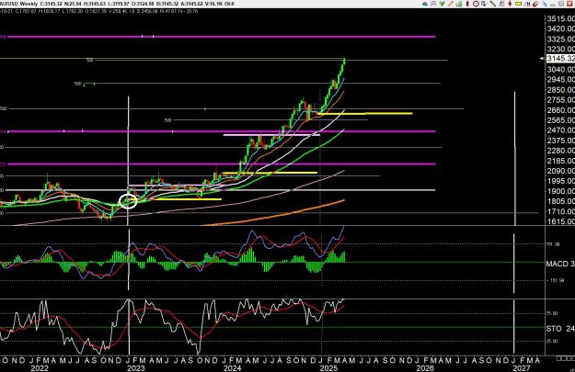The height and width of the screenshot is (372, 575).
Task: Click the 2027 year label on time axis
Action: (522, 368)
